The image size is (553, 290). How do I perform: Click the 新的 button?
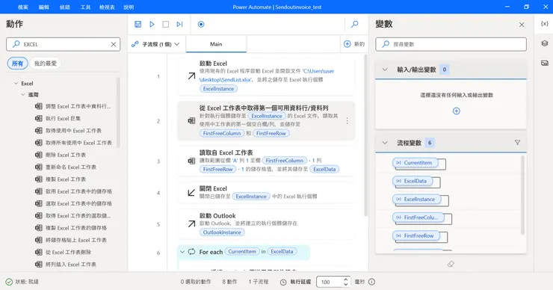pos(354,44)
